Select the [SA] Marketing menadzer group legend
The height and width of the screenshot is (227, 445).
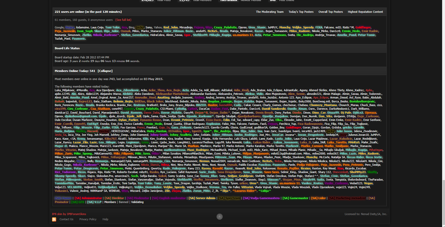pos(347,198)
